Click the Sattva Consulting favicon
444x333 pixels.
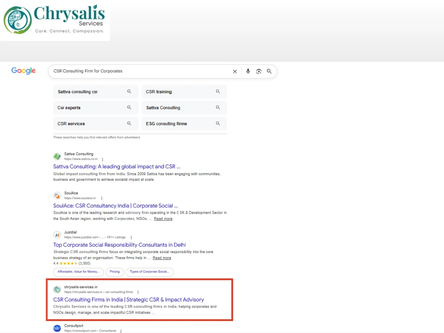pyautogui.click(x=57, y=156)
